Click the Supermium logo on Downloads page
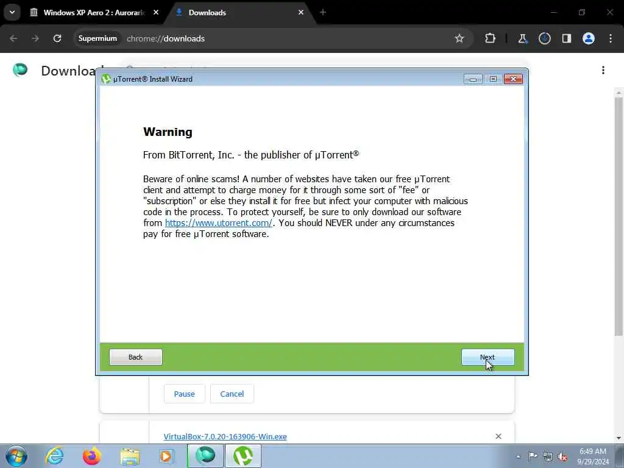This screenshot has width=624, height=468. pyautogui.click(x=20, y=70)
